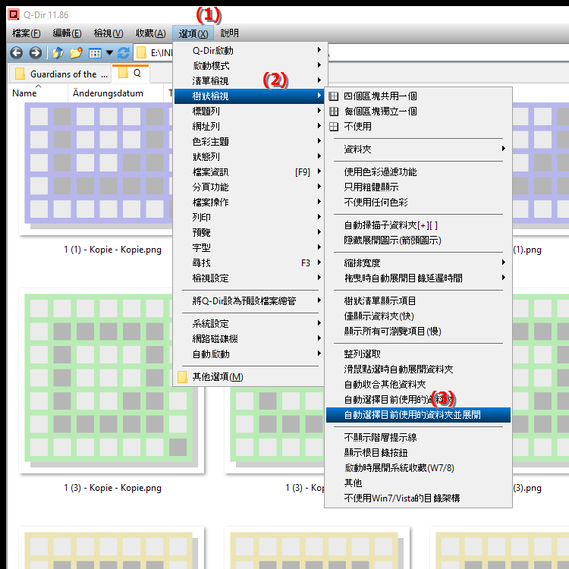Open the 列印 submenu
The image size is (569, 569).
click(x=250, y=218)
